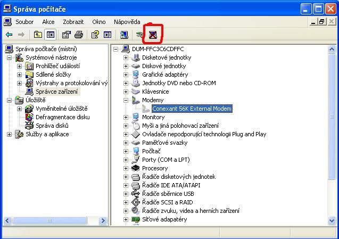Viewport: 339px width, 239px height.
Task: Click the Správa disků icon
Action: coord(29,126)
